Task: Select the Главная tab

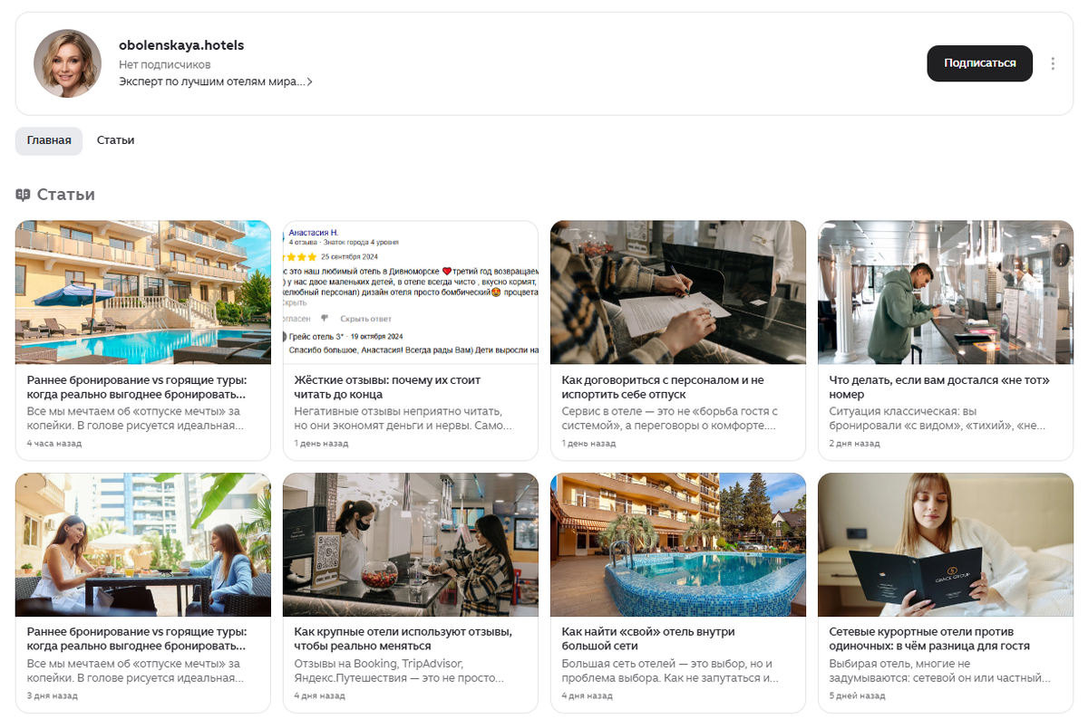Action: click(x=49, y=140)
